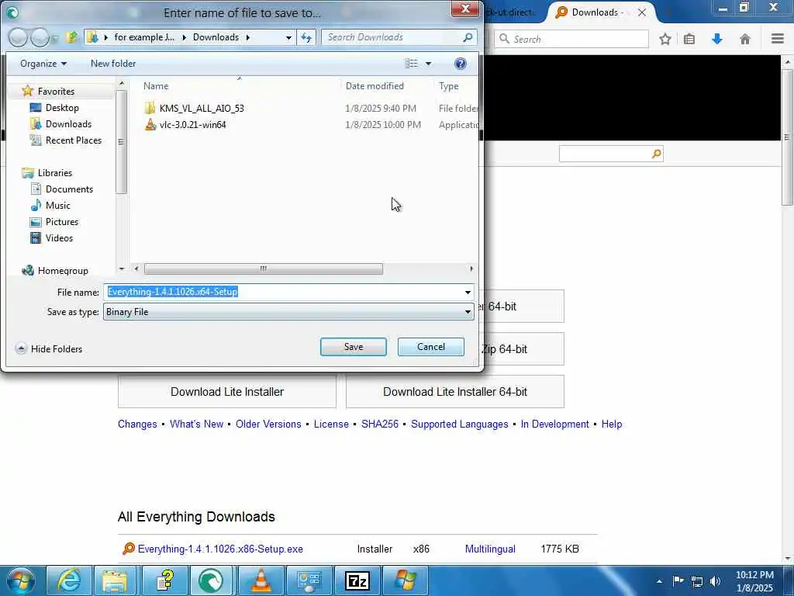This screenshot has width=794, height=596.
Task: Click the horizontal scrollbar in file list
Action: (x=264, y=269)
